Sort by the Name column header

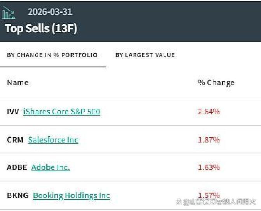coord(18,83)
